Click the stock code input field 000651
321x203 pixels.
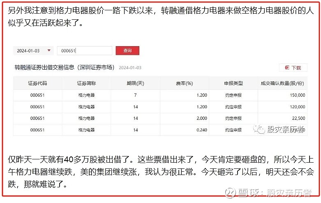click(x=85, y=51)
